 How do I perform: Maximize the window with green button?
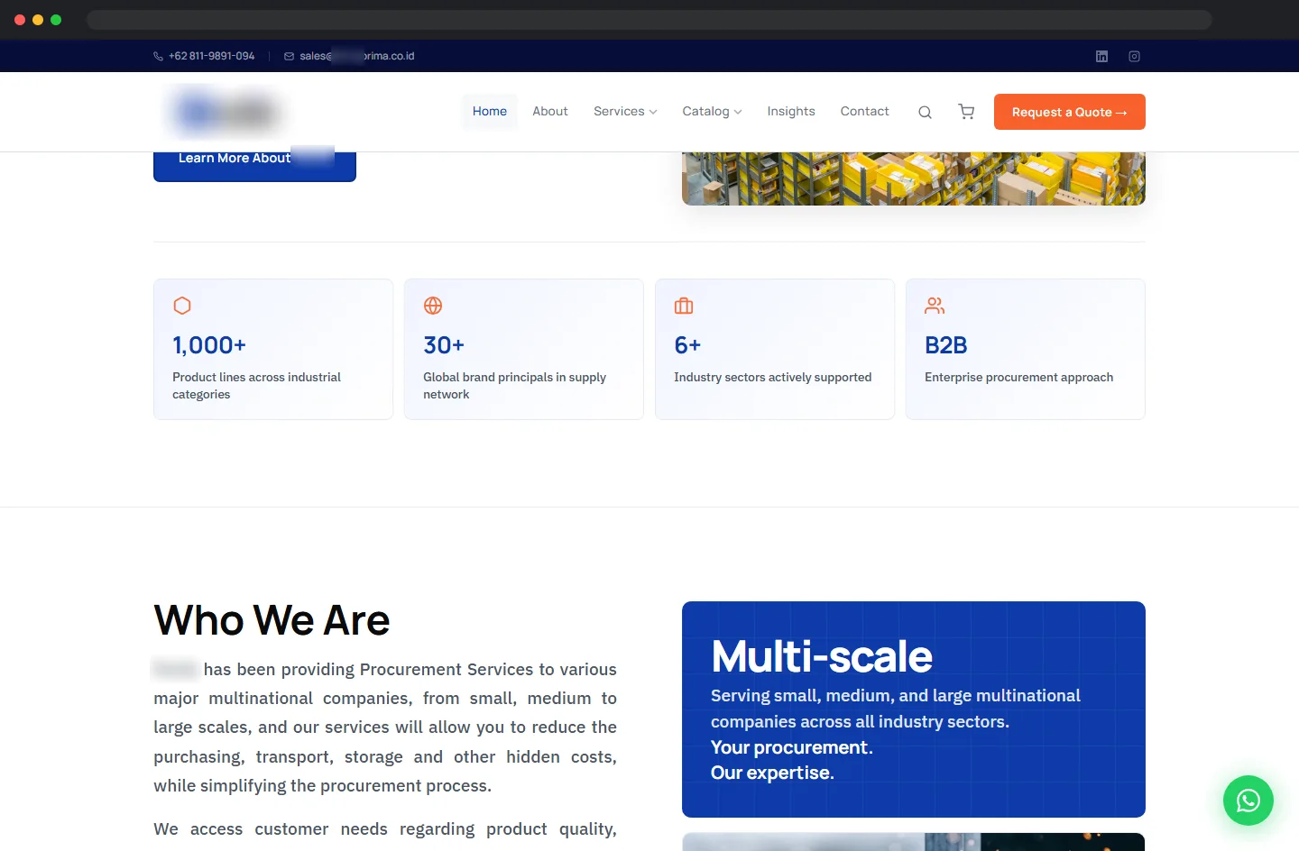(x=56, y=20)
